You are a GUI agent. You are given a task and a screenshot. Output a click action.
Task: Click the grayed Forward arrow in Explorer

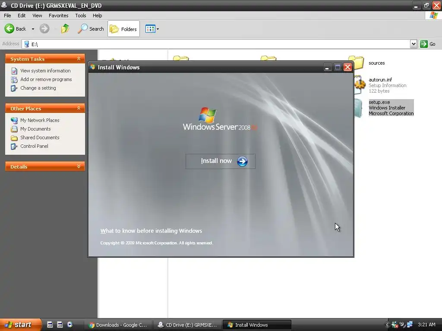click(x=44, y=29)
